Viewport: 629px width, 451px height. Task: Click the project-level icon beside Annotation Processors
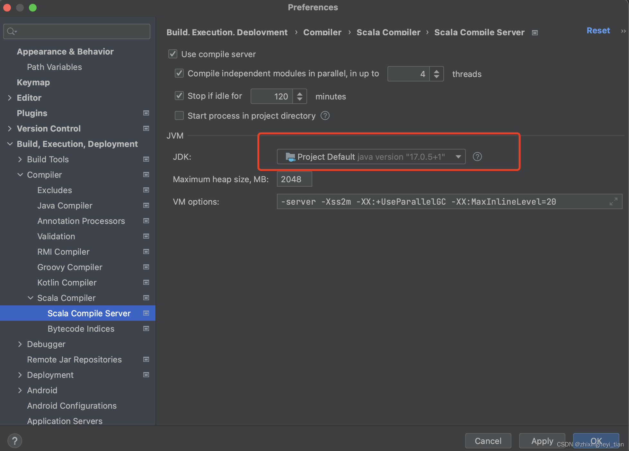tap(146, 221)
